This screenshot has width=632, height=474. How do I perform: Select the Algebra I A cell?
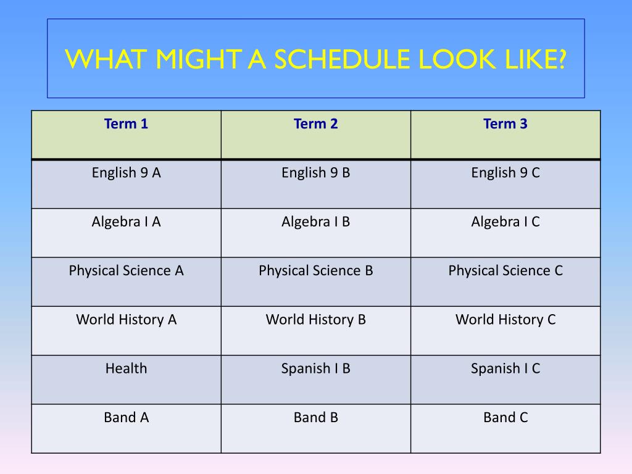click(126, 233)
